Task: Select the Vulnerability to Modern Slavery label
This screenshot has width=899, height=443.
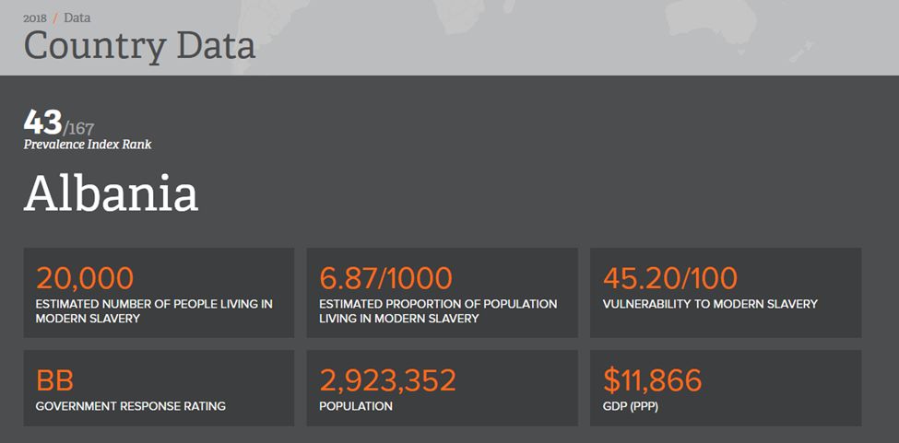Action: pos(710,304)
